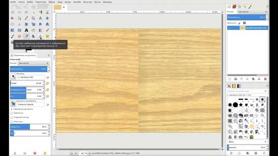Select the Paths tool

coord(19,18)
